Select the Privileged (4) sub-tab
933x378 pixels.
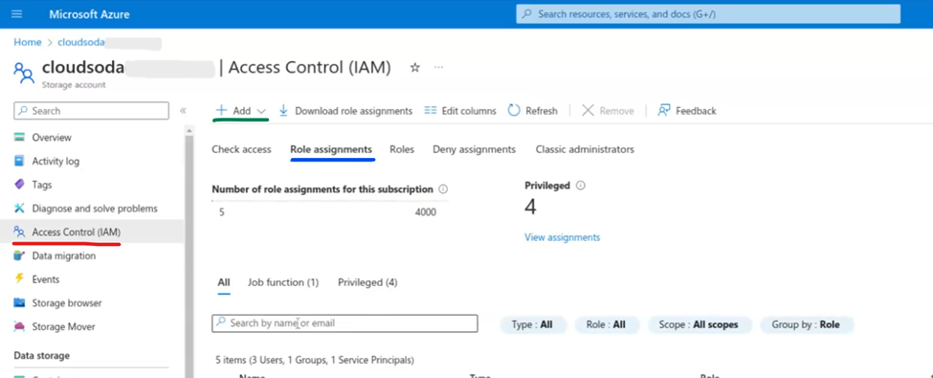coord(367,282)
